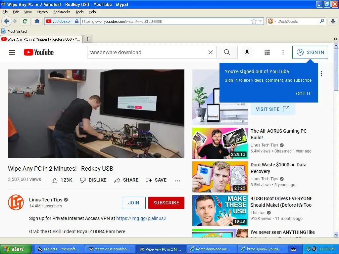Open the History menu
The width and height of the screenshot is (339, 254).
[42, 12]
